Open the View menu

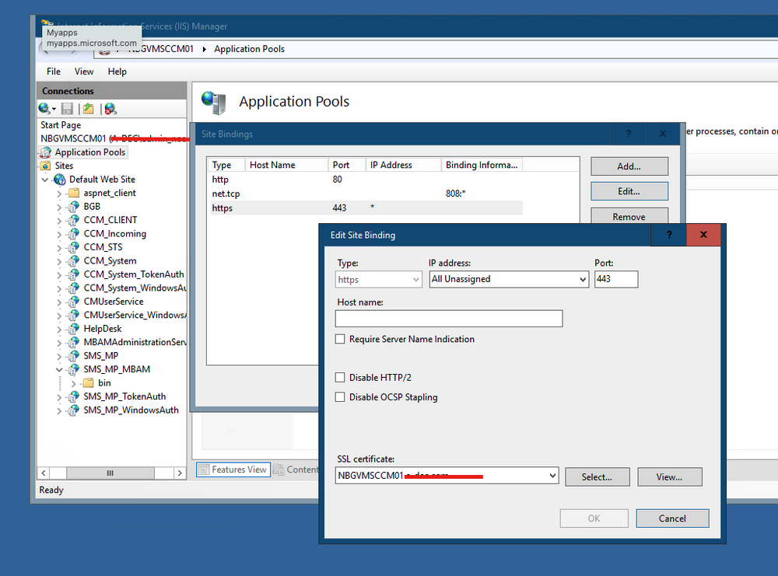click(x=84, y=72)
